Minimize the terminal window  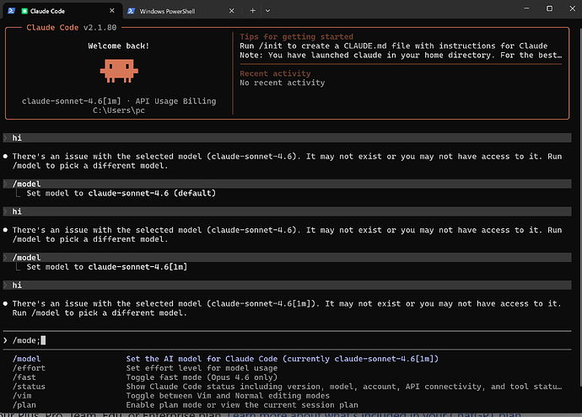(x=526, y=8)
